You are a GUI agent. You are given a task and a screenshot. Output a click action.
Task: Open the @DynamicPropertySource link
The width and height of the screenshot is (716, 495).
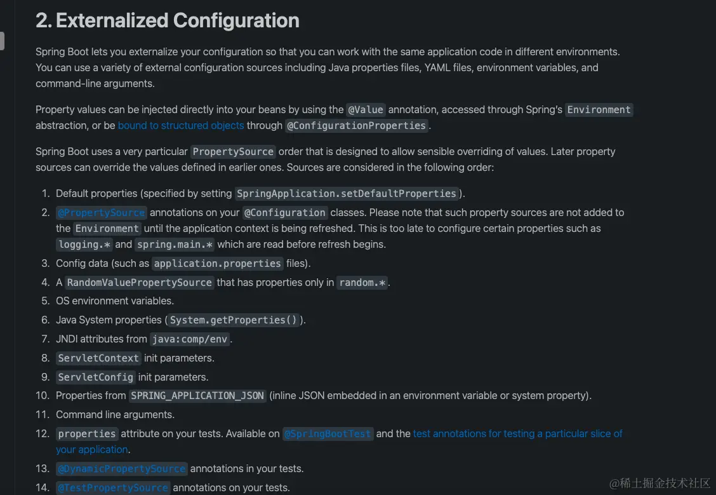[x=121, y=469]
